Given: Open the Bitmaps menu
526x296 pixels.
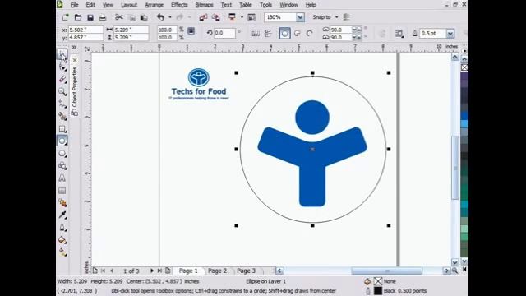Looking at the screenshot, I should click(x=205, y=5).
